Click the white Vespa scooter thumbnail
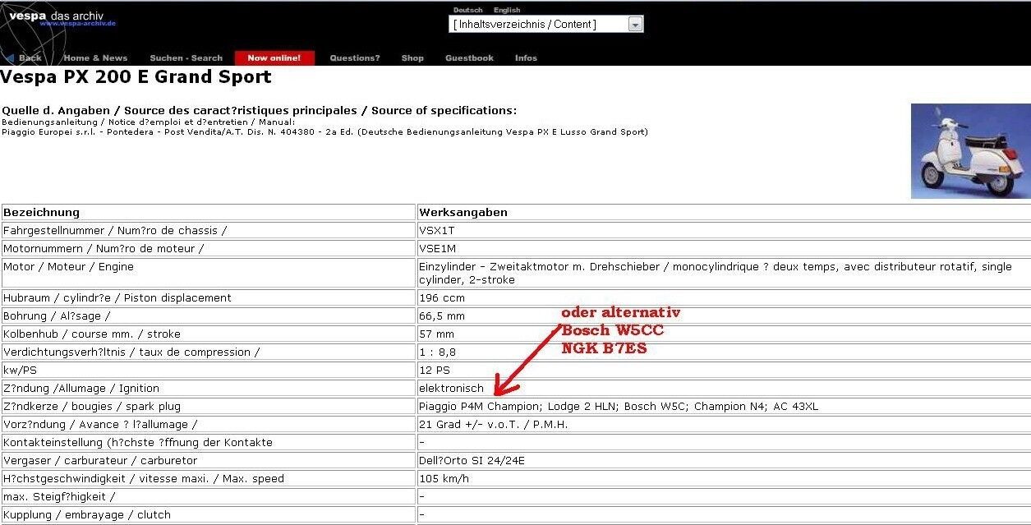 pyautogui.click(x=970, y=151)
